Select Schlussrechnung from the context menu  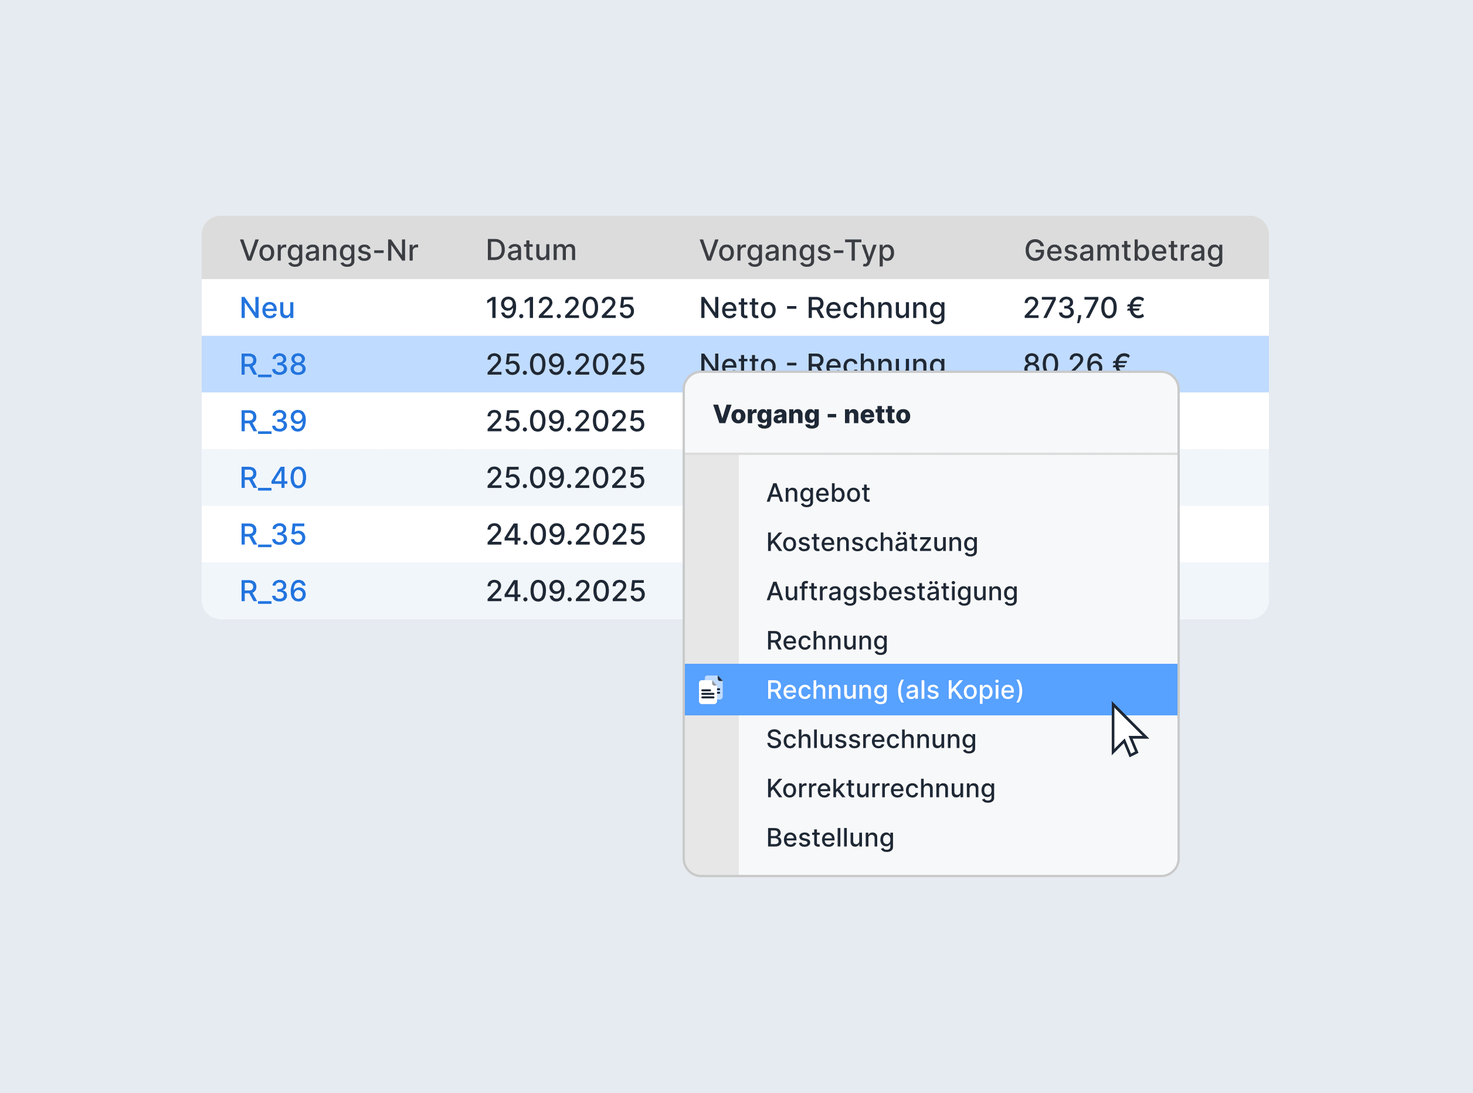coord(871,739)
